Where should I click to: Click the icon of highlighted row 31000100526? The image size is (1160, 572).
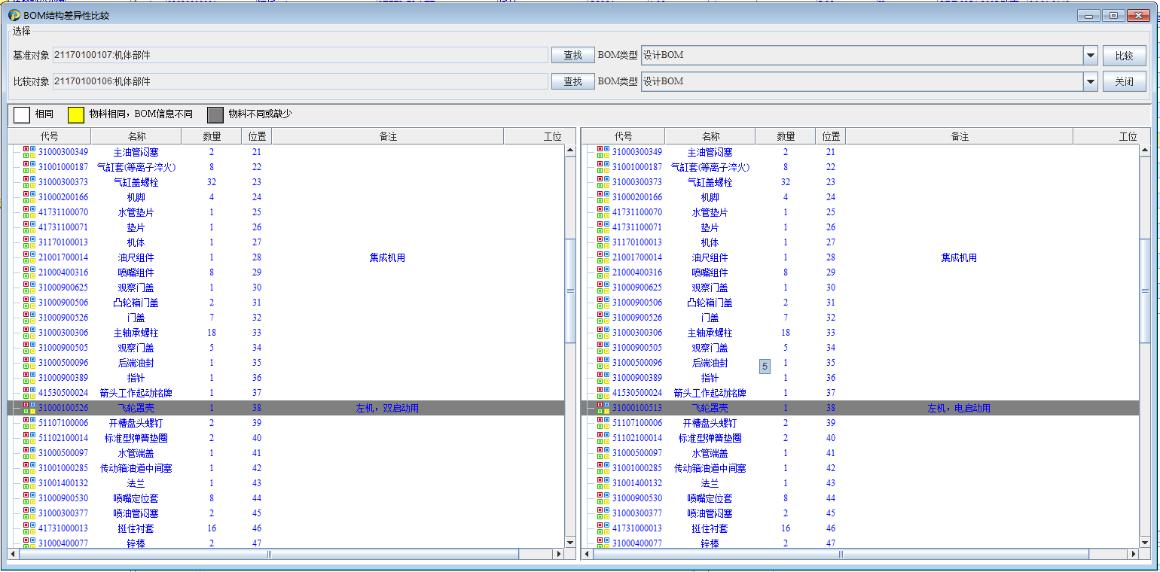pyautogui.click(x=29, y=408)
